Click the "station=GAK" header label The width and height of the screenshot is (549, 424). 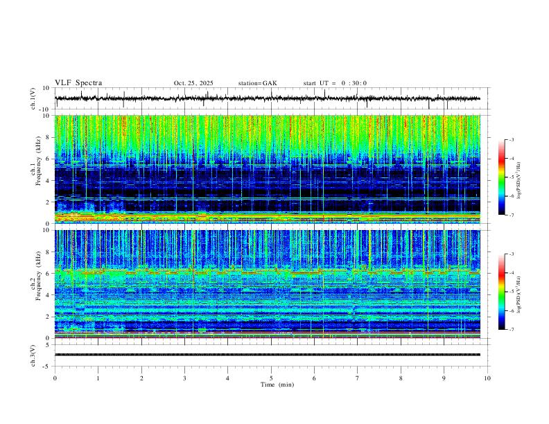[257, 83]
